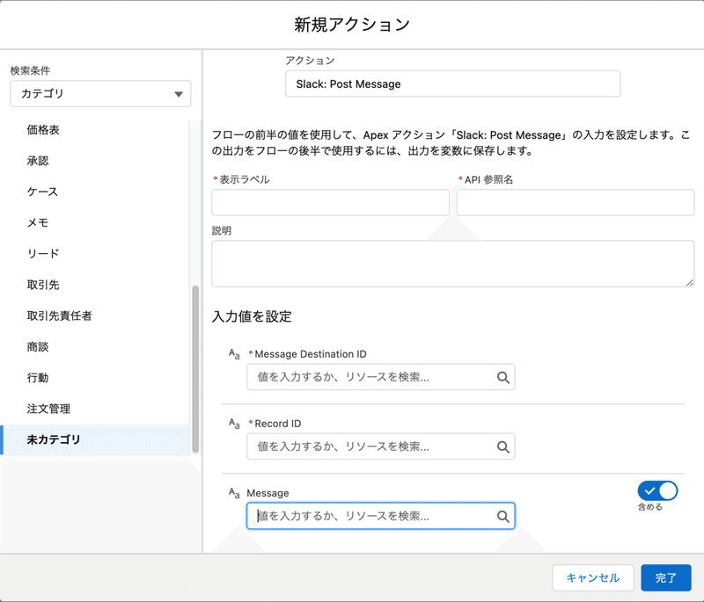This screenshot has height=602, width=704.
Task: Focus the Record ID value field
Action: 381,447
